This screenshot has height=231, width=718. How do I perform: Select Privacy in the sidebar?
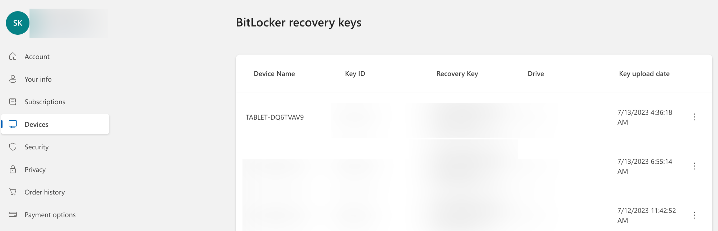click(x=35, y=169)
